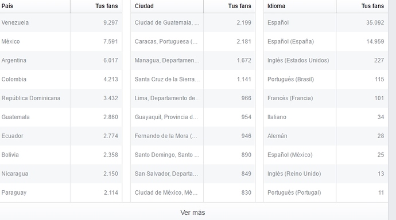Select the Guayaquil city row
The image size is (396, 220).
(193, 117)
